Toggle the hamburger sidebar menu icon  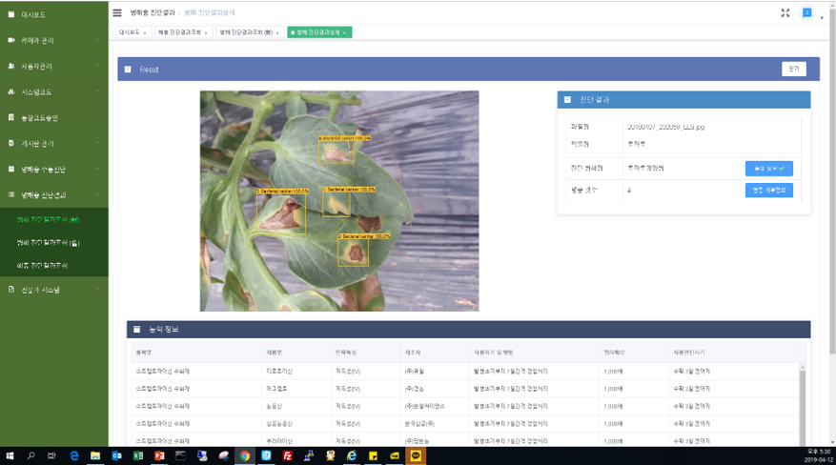(117, 13)
